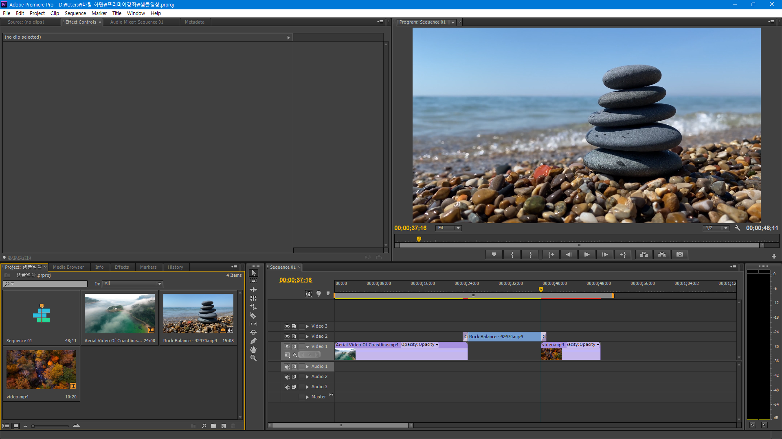
Task: Mute Audio 2 track speaker toggle
Action: pos(287,377)
